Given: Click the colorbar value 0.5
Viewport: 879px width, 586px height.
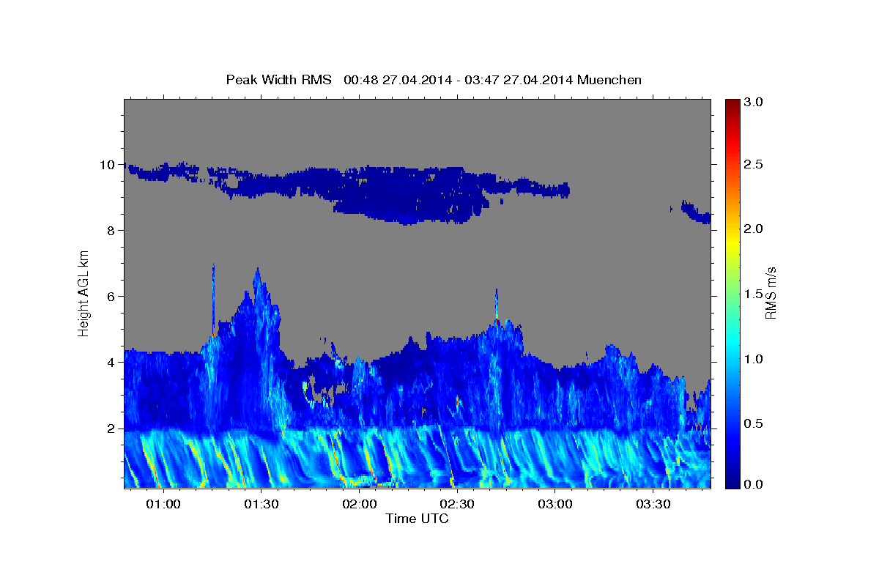Looking at the screenshot, I should click(x=754, y=423).
